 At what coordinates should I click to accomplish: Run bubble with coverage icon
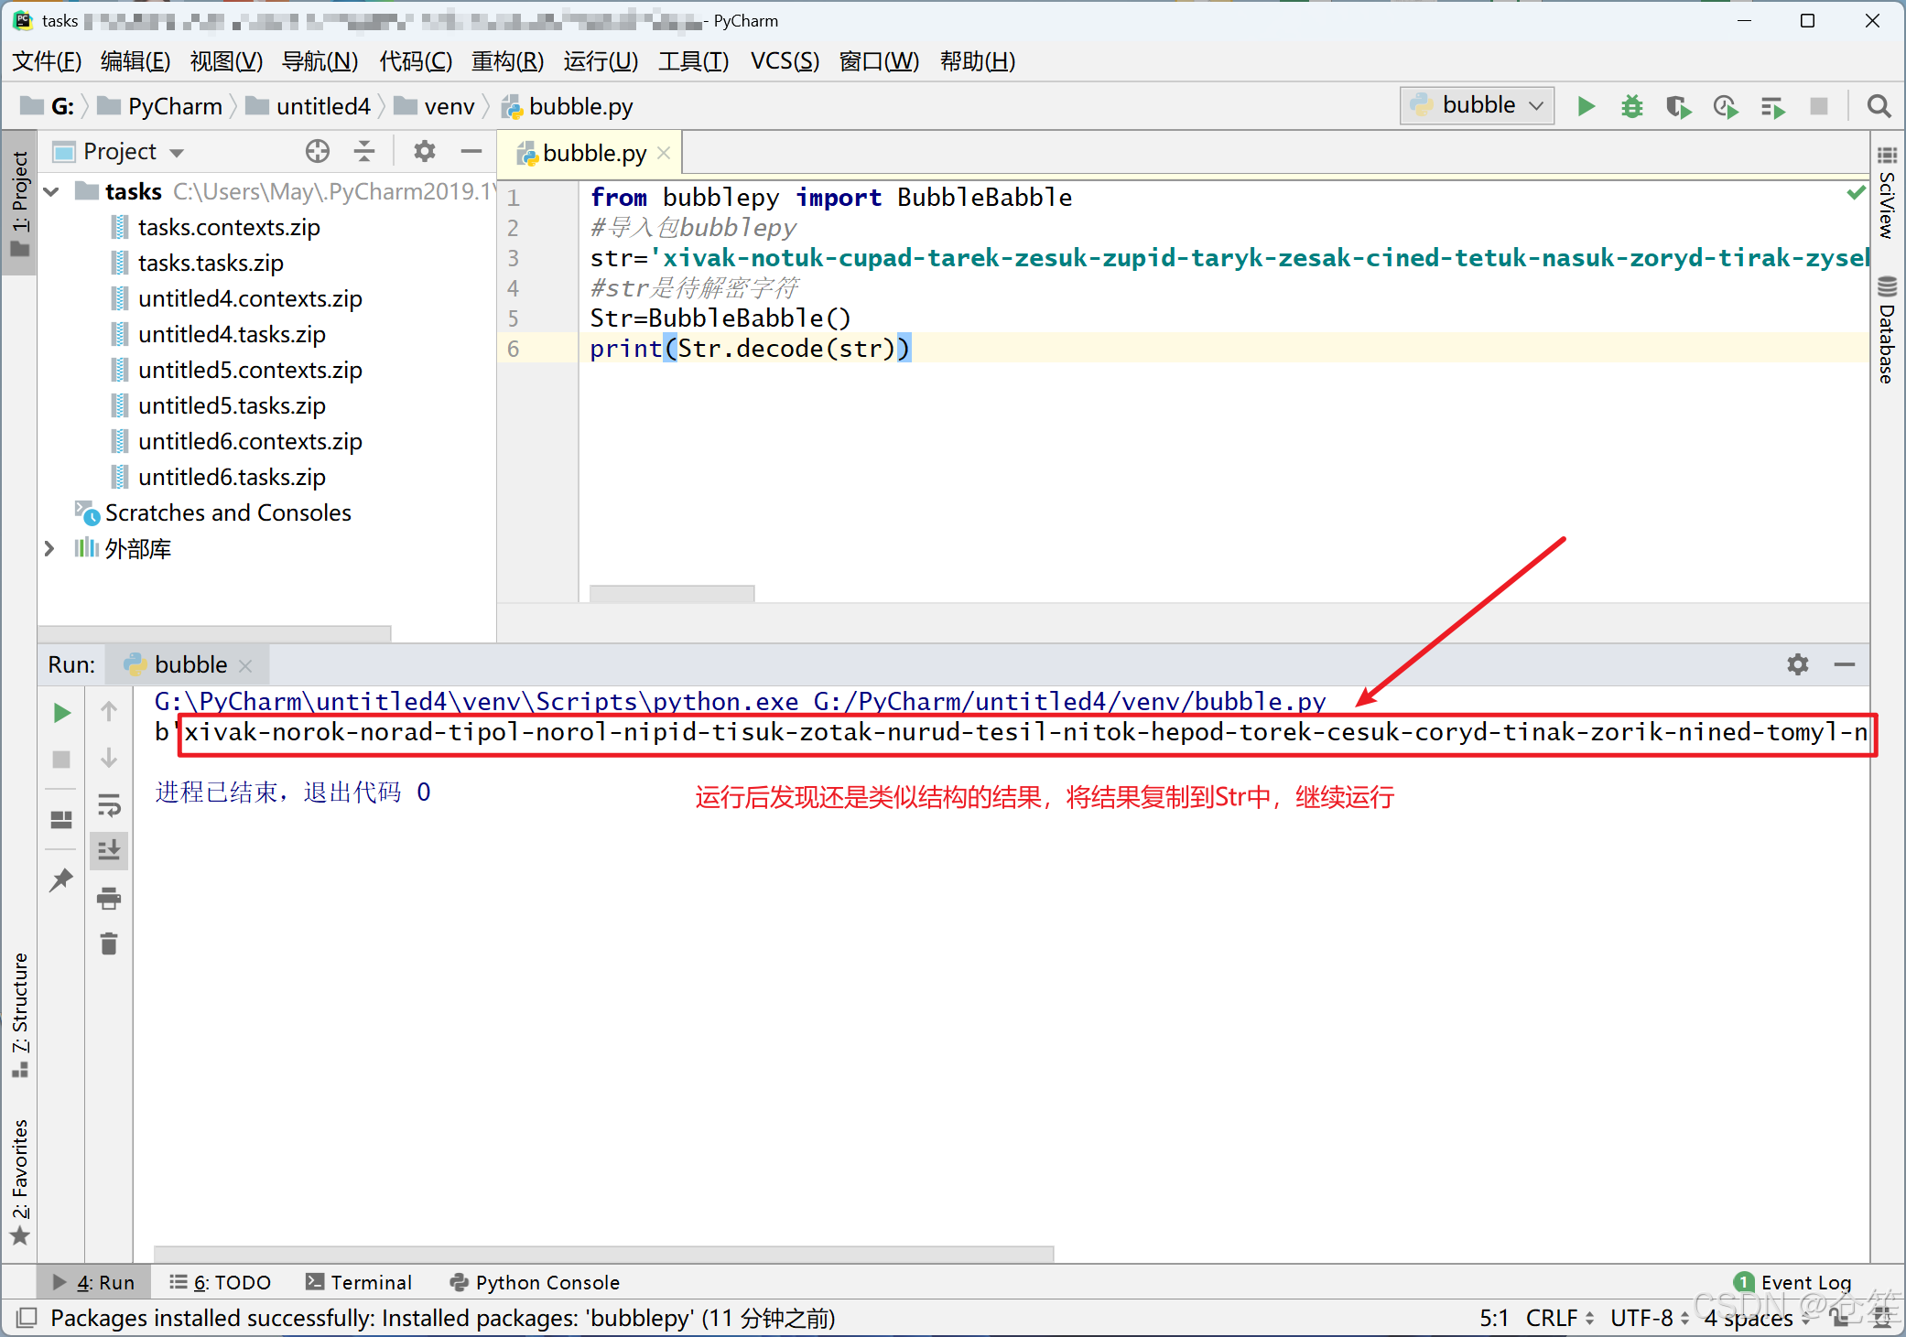(x=1678, y=106)
